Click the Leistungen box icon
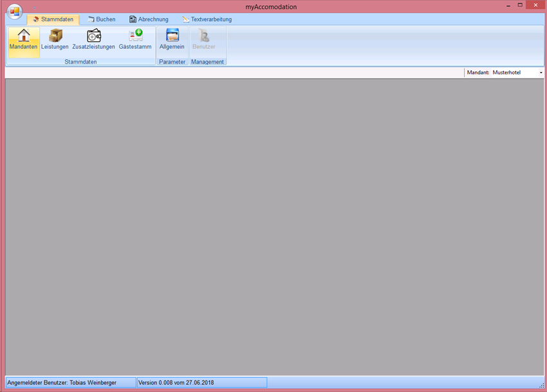This screenshot has height=392, width=547. coord(55,40)
